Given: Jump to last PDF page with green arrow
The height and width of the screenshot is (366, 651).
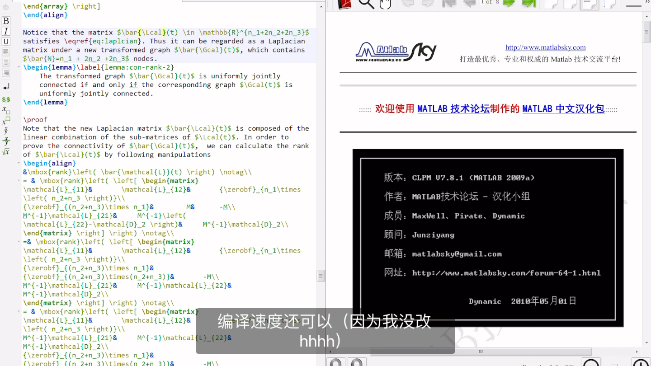Looking at the screenshot, I should click(x=529, y=3).
